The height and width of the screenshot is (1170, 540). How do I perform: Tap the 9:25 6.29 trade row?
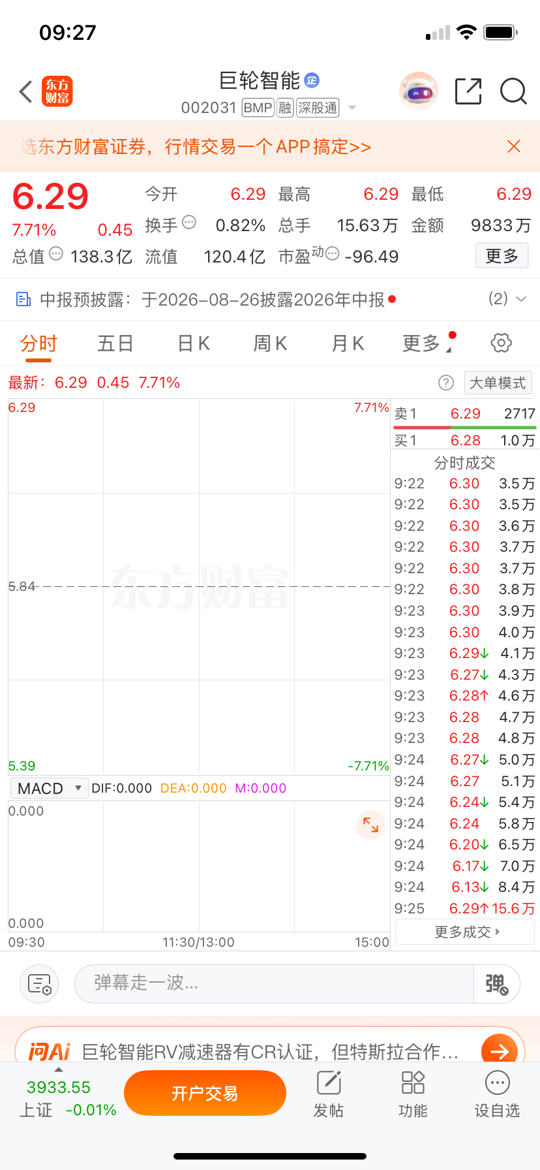pos(464,909)
